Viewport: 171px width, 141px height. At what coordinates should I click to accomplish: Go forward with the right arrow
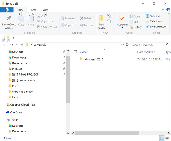[x=12, y=45]
